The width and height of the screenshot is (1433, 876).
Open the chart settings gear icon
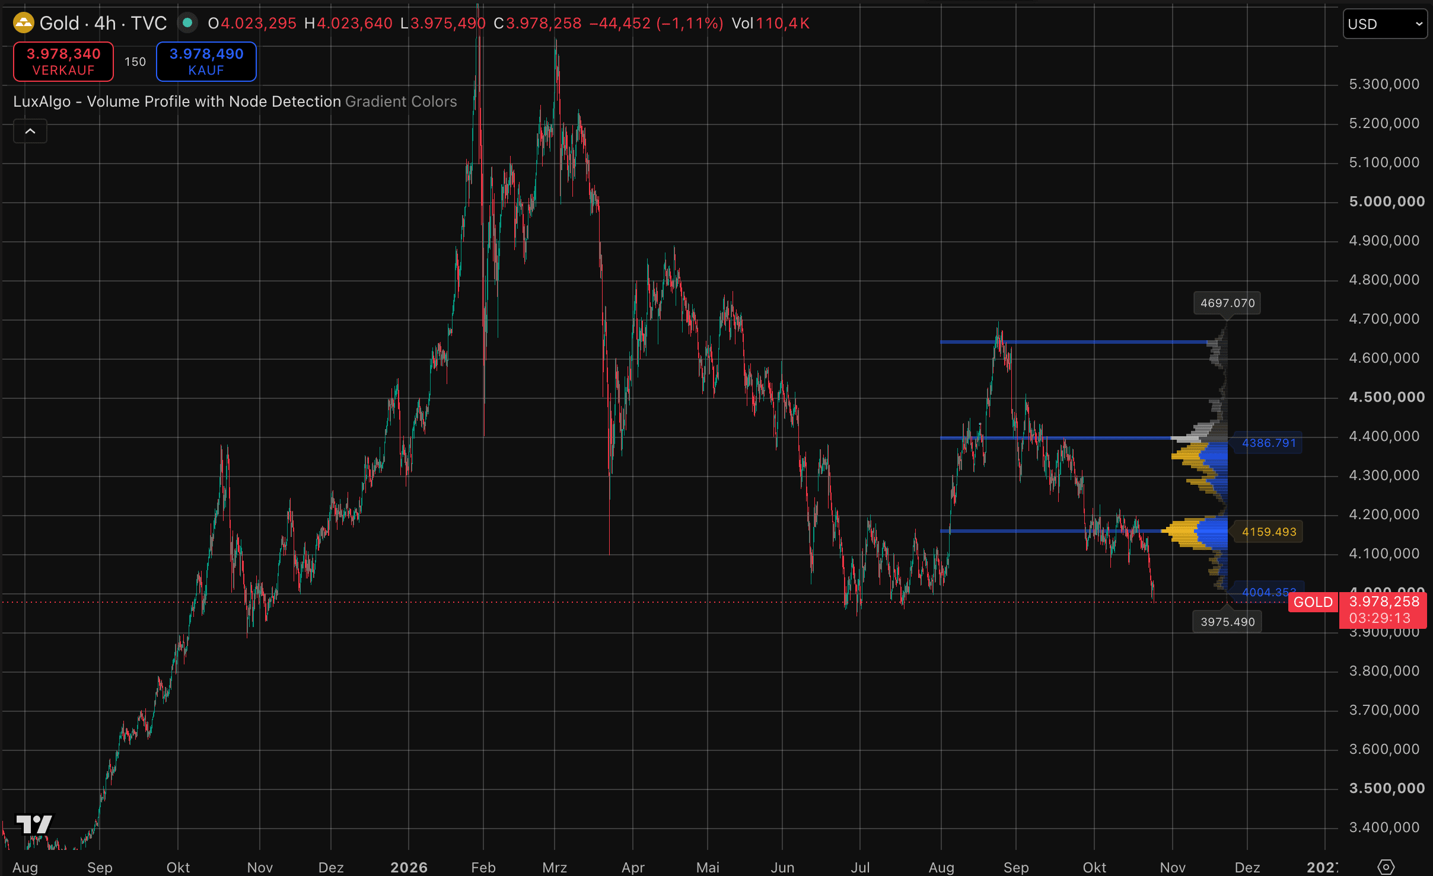tap(1386, 867)
